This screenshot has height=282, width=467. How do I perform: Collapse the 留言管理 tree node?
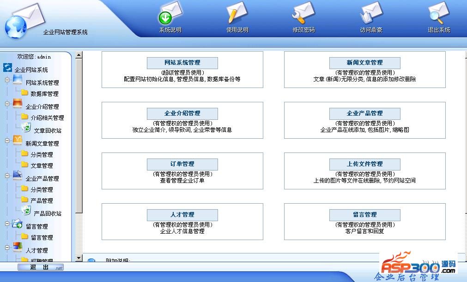click(x=7, y=224)
